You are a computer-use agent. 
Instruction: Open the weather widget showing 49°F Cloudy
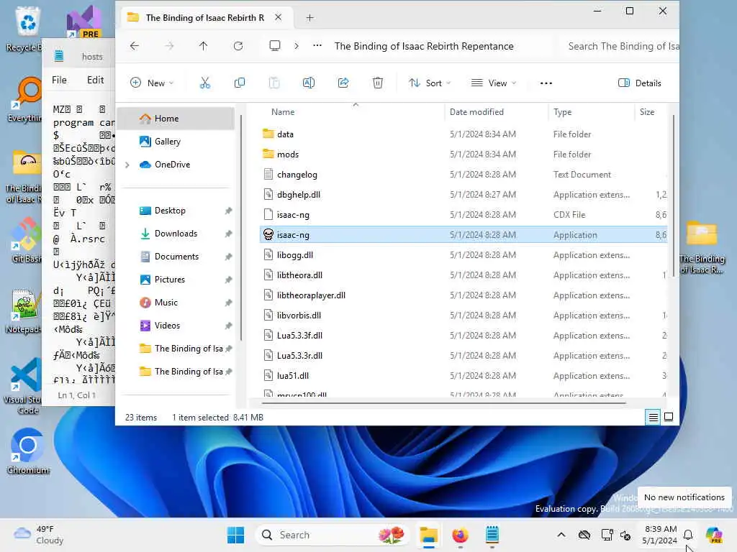tap(39, 535)
